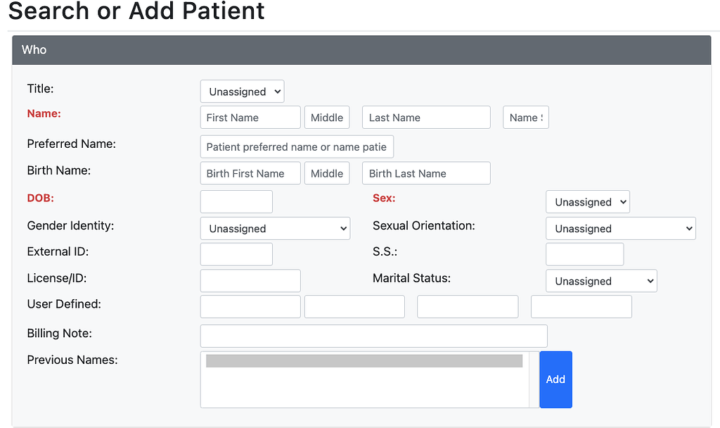The height and width of the screenshot is (428, 720).
Task: Click the Birth Last Name field
Action: (x=425, y=172)
